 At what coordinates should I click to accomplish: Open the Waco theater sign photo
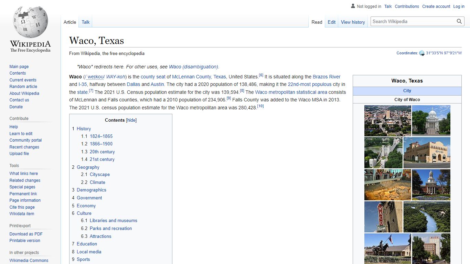click(383, 217)
